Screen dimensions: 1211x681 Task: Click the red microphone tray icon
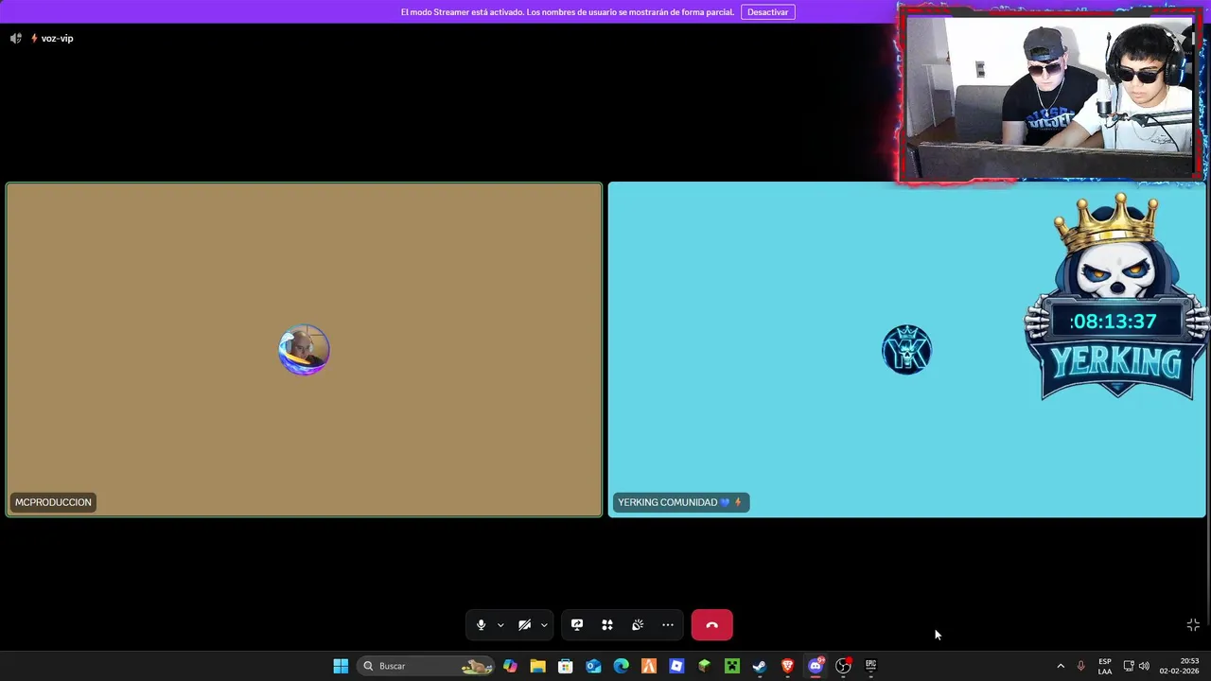tap(1080, 666)
